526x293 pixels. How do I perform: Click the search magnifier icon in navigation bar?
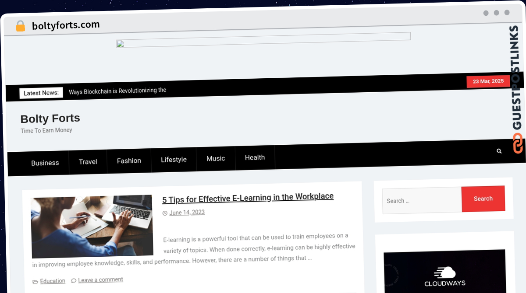(499, 151)
